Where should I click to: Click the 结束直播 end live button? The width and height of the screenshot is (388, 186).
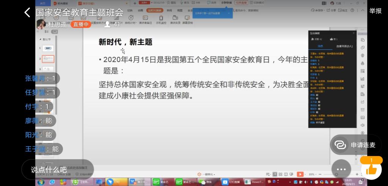pos(241,3)
